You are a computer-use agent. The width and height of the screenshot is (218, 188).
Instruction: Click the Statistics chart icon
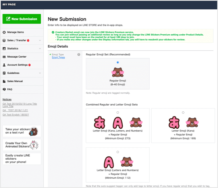pos(4,48)
